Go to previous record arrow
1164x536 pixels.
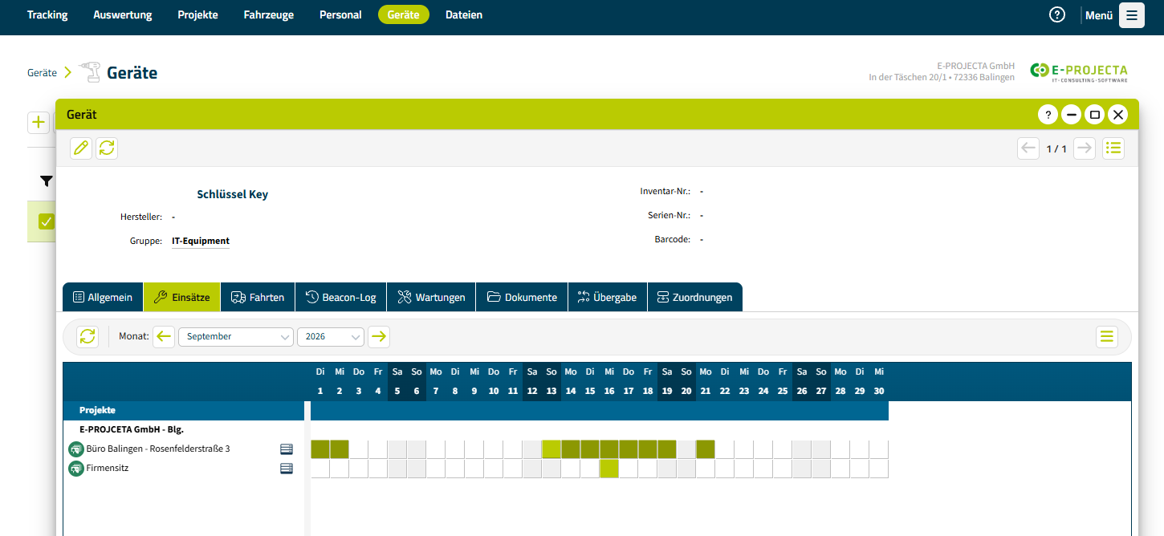pos(1028,148)
